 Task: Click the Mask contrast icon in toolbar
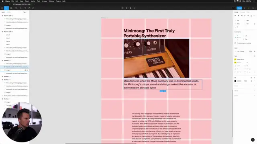(x=131, y=8)
